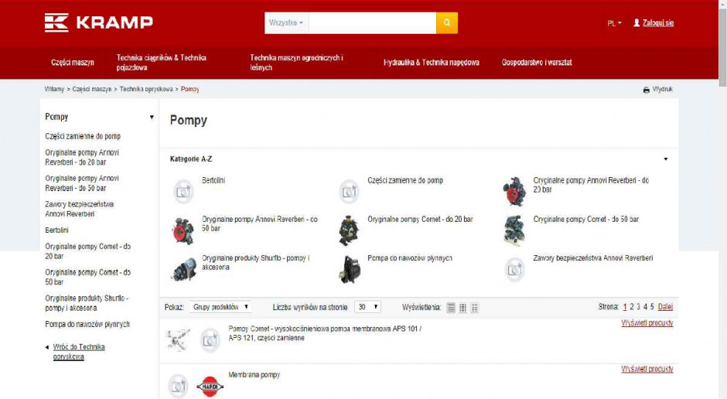Click Dalej next page link
The image size is (727, 399).
coord(665,307)
